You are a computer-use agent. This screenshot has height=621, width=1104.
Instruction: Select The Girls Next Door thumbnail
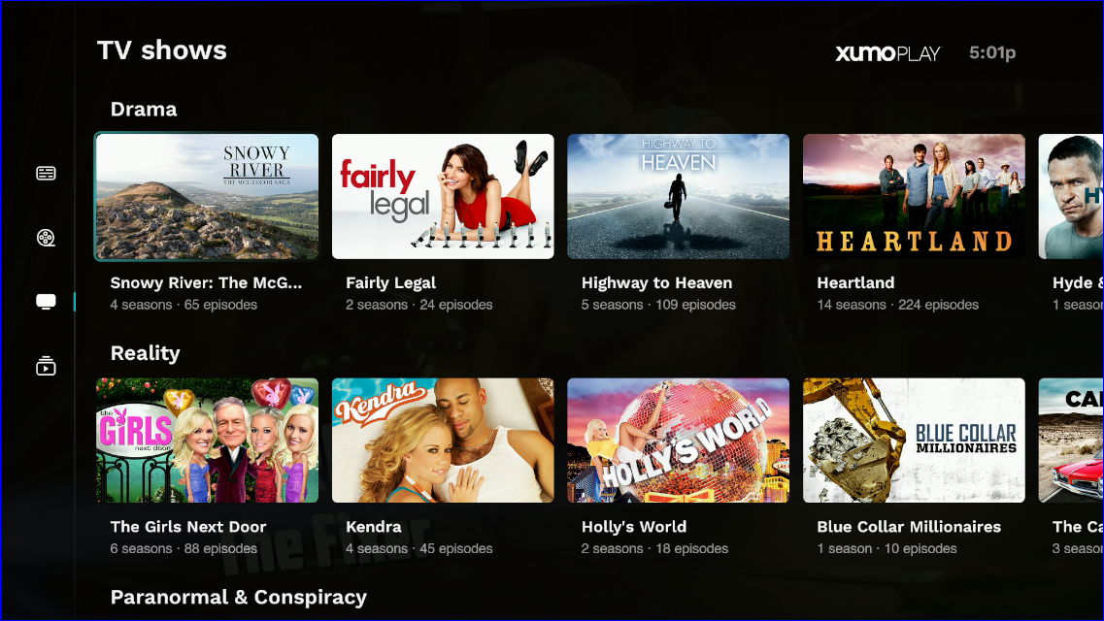point(207,441)
